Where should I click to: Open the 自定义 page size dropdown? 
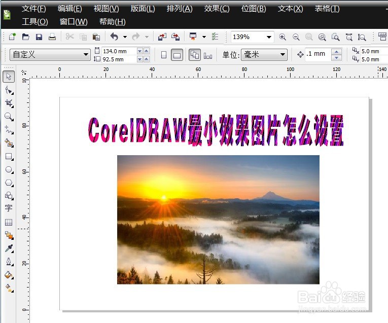click(86, 54)
